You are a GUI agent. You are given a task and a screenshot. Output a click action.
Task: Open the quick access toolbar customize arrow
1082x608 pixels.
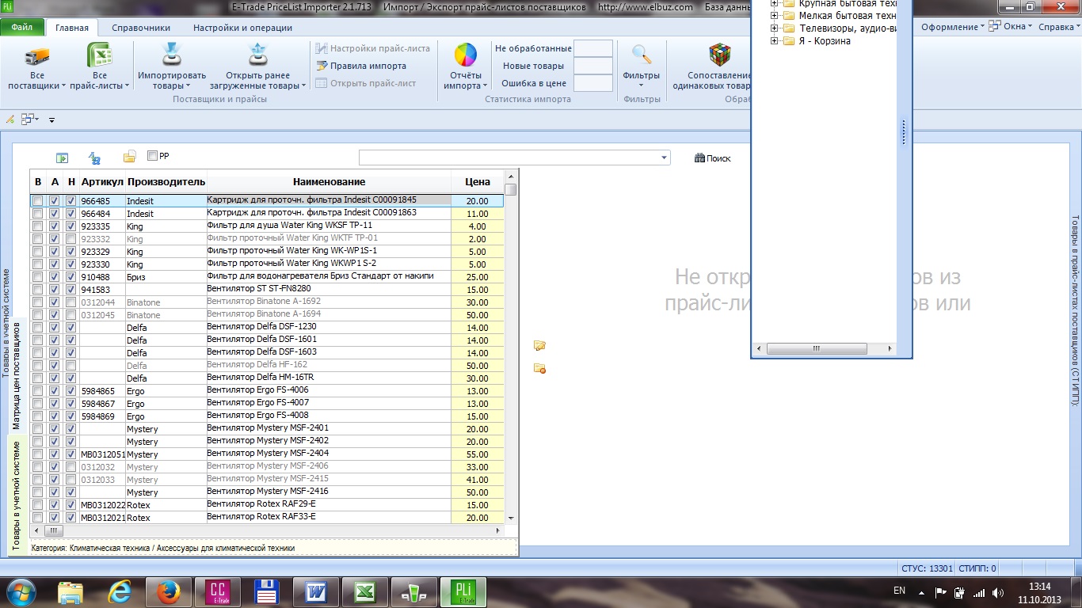[51, 120]
